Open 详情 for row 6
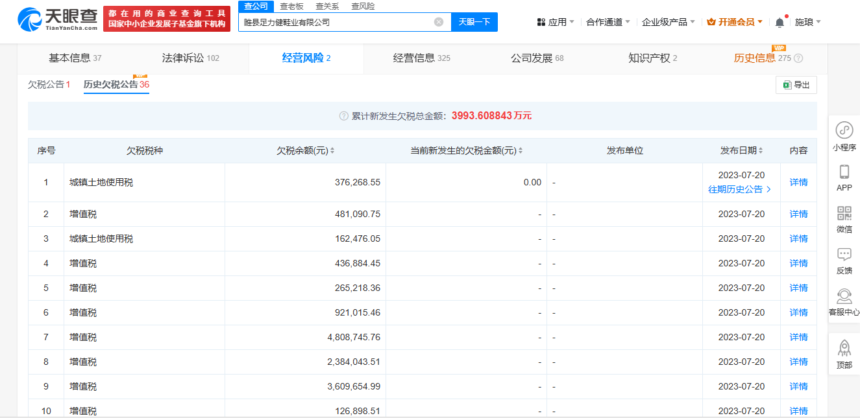 click(x=798, y=312)
